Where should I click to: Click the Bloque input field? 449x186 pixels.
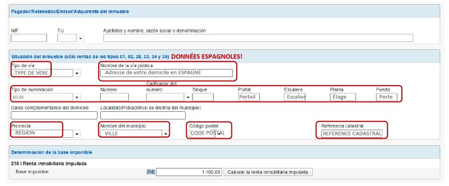point(203,97)
